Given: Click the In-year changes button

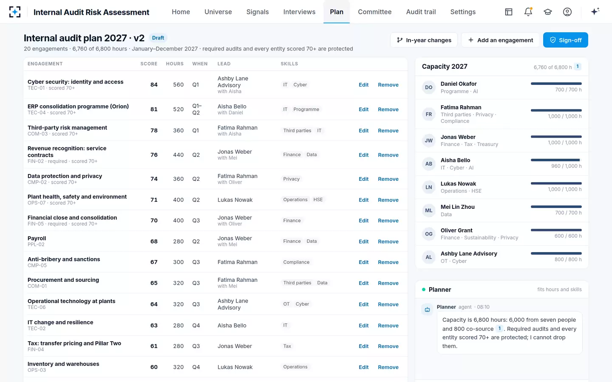Looking at the screenshot, I should [x=424, y=40].
